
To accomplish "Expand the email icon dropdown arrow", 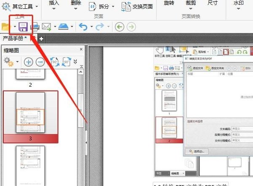I will pos(55,27).
